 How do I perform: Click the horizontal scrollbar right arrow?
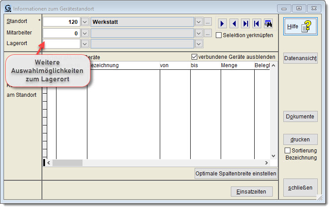click(266, 163)
